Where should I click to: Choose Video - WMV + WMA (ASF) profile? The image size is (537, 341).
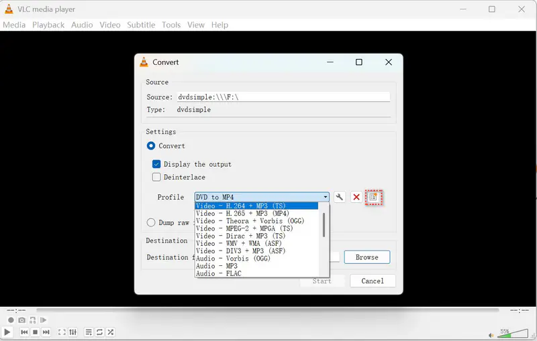tap(256, 243)
